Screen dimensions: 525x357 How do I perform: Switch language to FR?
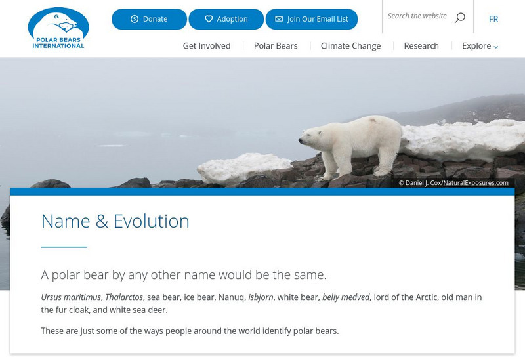pyautogui.click(x=493, y=19)
